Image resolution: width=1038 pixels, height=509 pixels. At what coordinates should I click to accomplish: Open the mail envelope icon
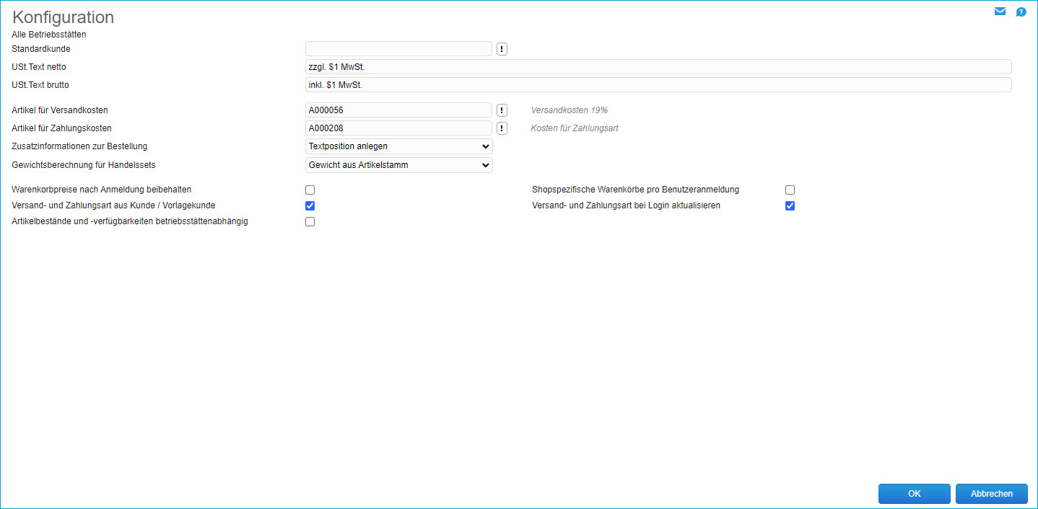[x=1000, y=12]
